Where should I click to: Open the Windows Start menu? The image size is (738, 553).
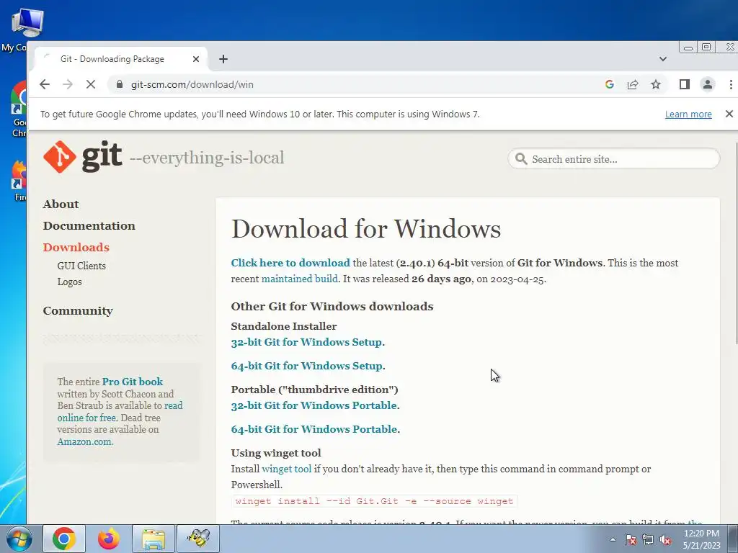pyautogui.click(x=19, y=539)
